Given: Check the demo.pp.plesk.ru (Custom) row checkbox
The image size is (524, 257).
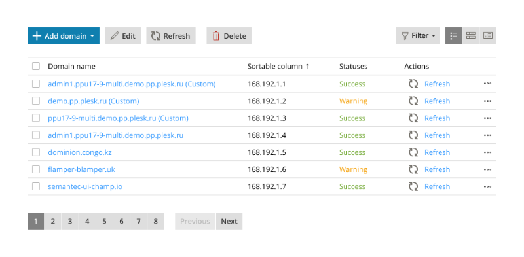Looking at the screenshot, I should point(36,101).
